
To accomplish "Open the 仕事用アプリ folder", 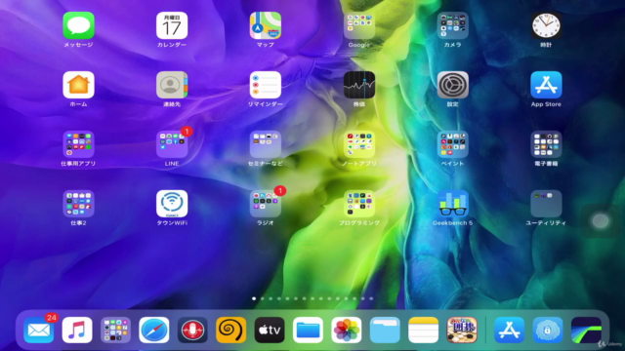I will click(x=78, y=144).
